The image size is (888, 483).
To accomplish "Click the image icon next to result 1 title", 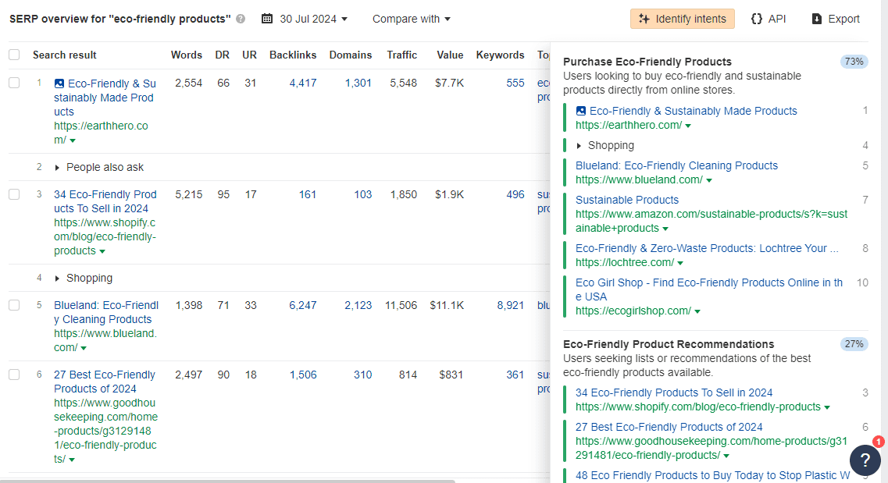I will pyautogui.click(x=59, y=83).
